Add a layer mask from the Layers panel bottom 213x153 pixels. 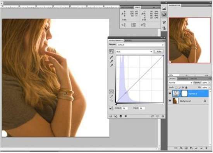[186, 148]
